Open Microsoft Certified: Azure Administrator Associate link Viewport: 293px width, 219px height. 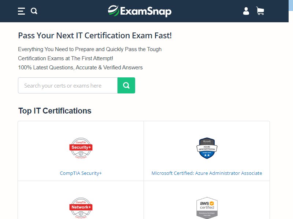(207, 173)
